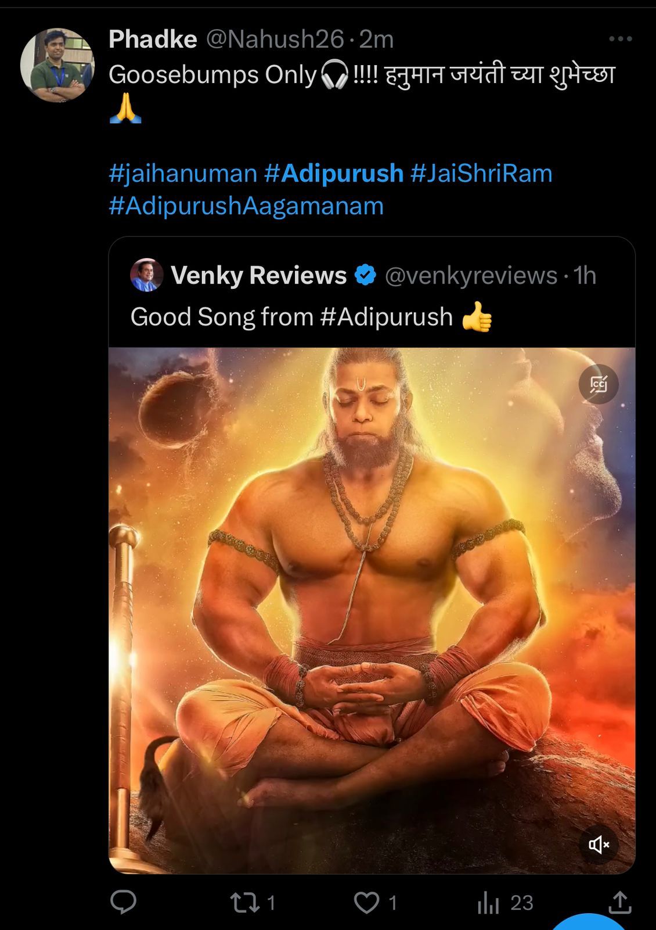The image size is (656, 930).
Task: Open the bold #Adipurush hashtag link
Action: point(334,173)
